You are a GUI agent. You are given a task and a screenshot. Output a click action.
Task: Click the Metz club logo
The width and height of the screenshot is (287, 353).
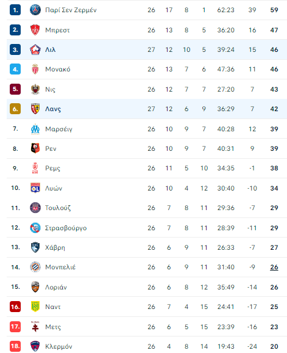coord(35,327)
